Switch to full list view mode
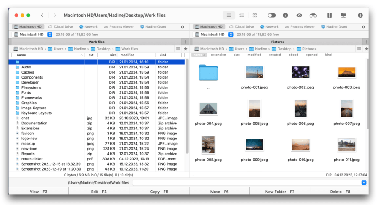Viewport: 378px width, 205px height. click(x=229, y=16)
